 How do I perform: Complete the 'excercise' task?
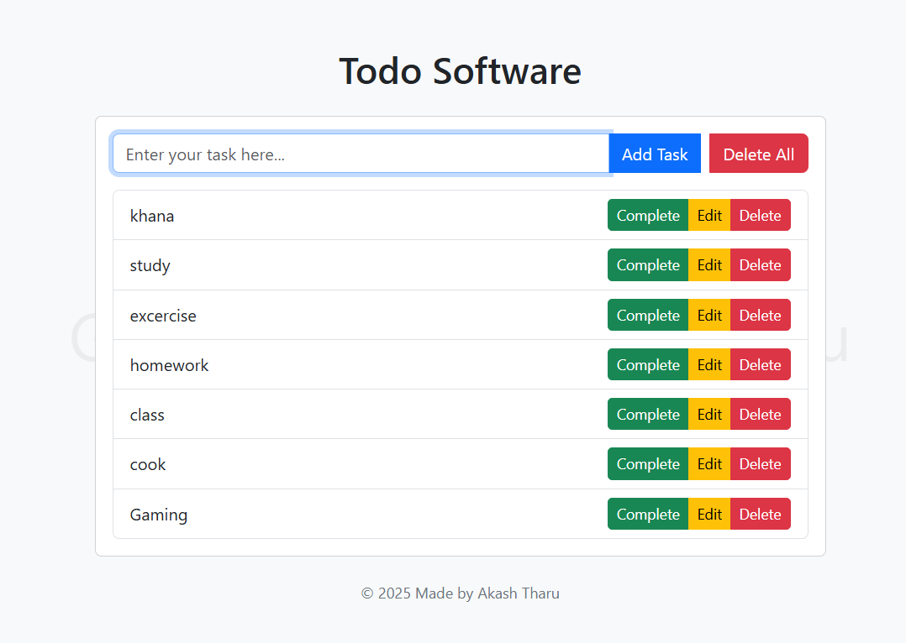[x=647, y=315]
